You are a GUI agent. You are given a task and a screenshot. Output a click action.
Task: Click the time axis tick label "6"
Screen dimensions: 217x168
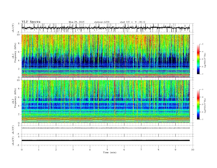coord(124,150)
